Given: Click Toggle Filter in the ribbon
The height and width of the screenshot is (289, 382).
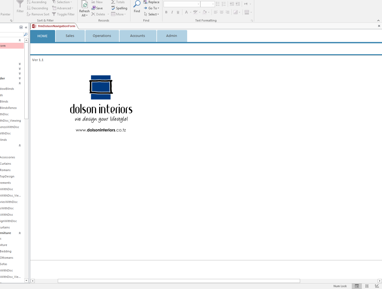Looking at the screenshot, I should click(x=63, y=14).
